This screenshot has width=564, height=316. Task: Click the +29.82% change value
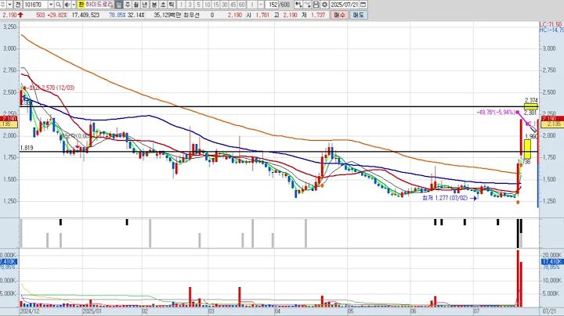pos(56,15)
